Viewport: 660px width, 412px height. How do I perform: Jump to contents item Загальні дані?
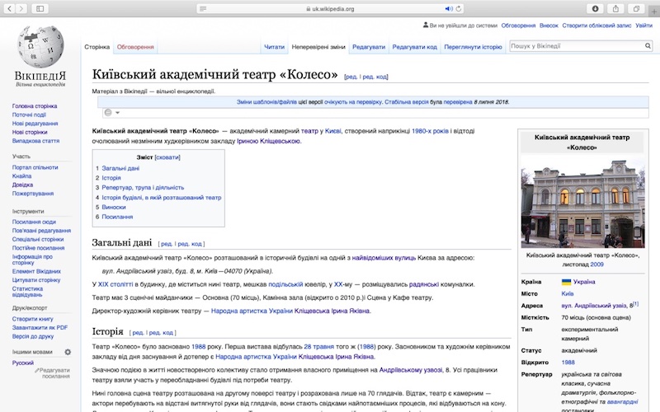point(120,168)
